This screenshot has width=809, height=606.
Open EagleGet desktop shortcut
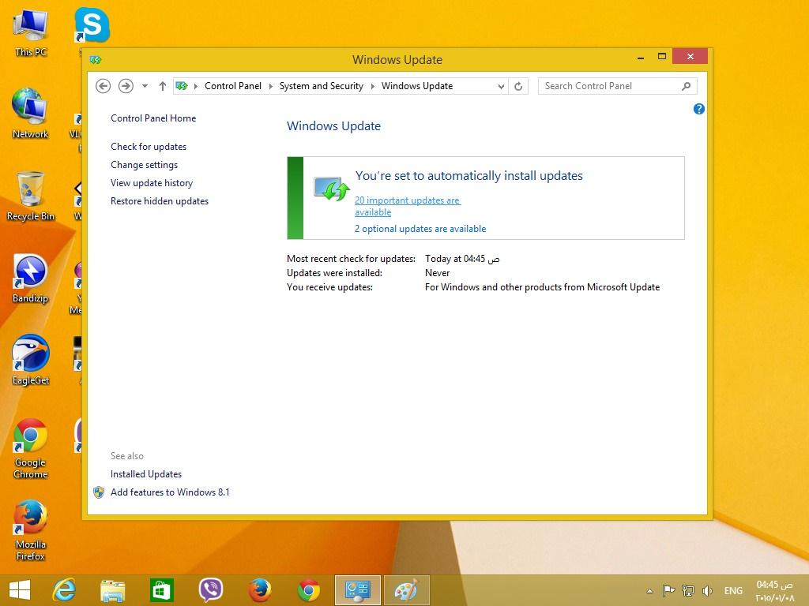coord(31,360)
